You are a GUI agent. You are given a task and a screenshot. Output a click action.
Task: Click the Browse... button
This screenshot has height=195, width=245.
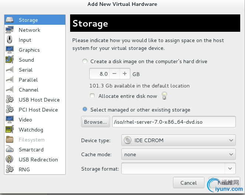coord(96,122)
